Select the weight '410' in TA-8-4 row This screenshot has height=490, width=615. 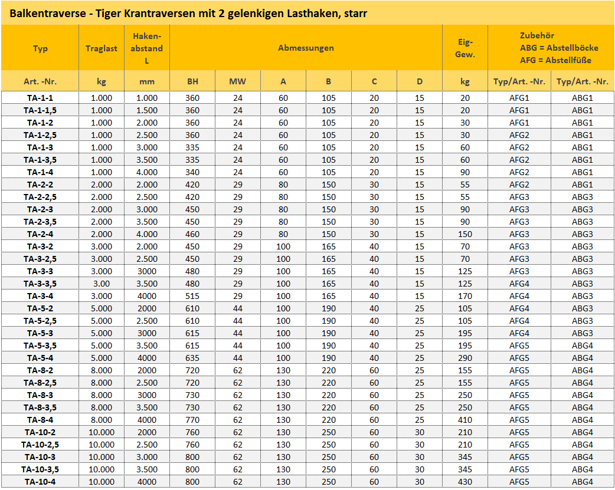click(465, 420)
